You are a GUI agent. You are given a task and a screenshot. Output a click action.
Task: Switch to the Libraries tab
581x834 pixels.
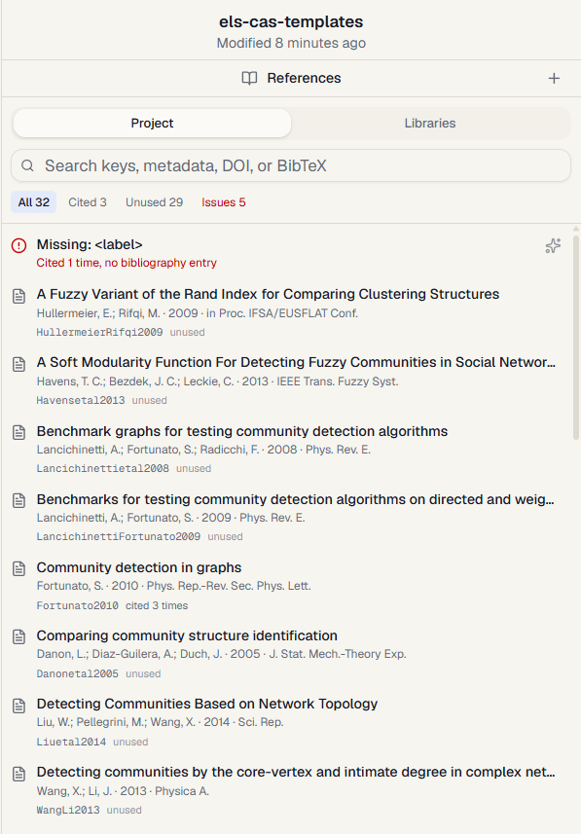coord(430,123)
